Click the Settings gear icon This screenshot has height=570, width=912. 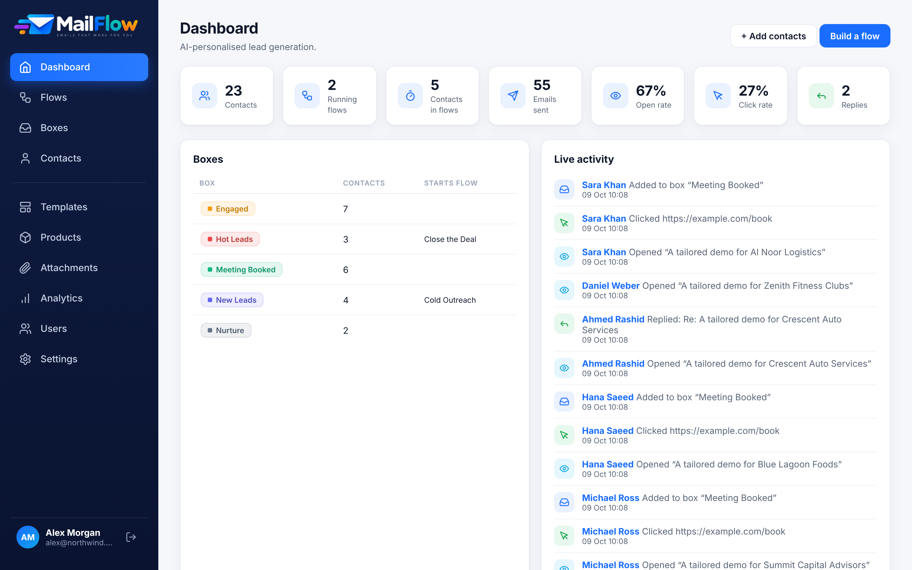point(25,359)
